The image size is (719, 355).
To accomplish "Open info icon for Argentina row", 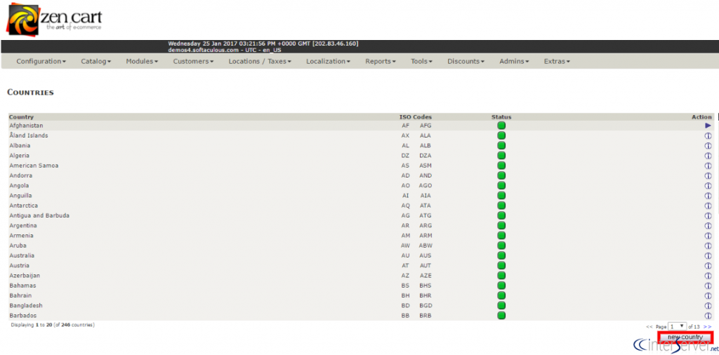I will tap(708, 226).
